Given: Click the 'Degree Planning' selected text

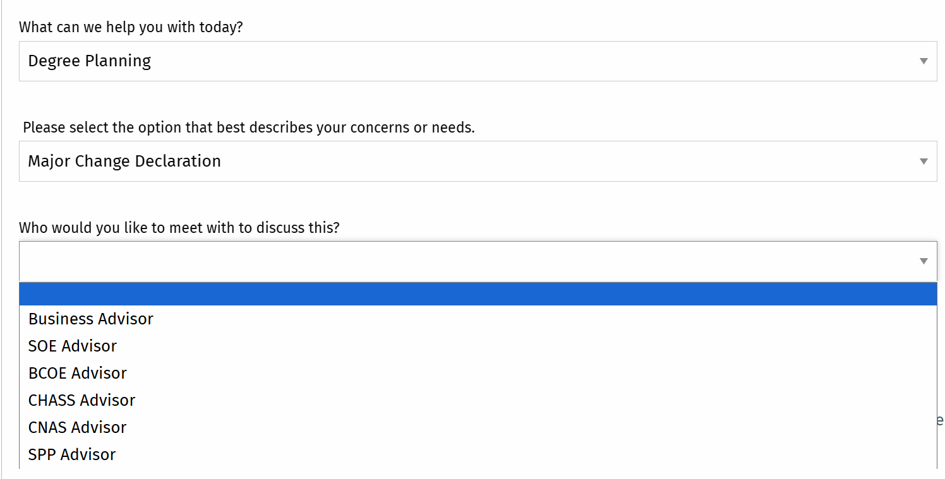Looking at the screenshot, I should pos(90,61).
